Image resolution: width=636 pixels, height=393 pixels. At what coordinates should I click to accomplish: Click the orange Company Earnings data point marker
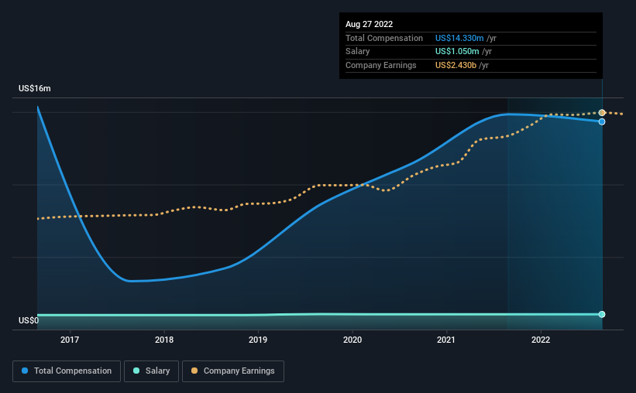click(x=602, y=113)
